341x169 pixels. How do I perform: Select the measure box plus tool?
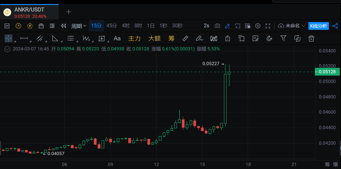[102, 39]
